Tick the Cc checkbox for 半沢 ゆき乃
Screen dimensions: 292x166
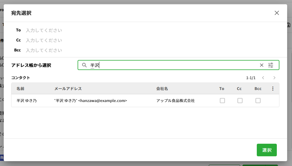(240, 101)
